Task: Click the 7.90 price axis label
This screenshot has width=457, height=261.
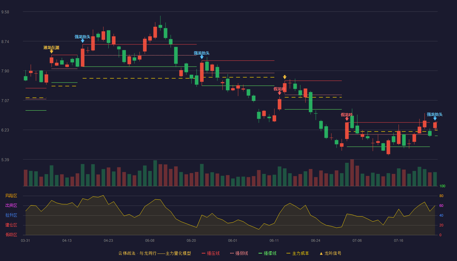Action: 5,71
